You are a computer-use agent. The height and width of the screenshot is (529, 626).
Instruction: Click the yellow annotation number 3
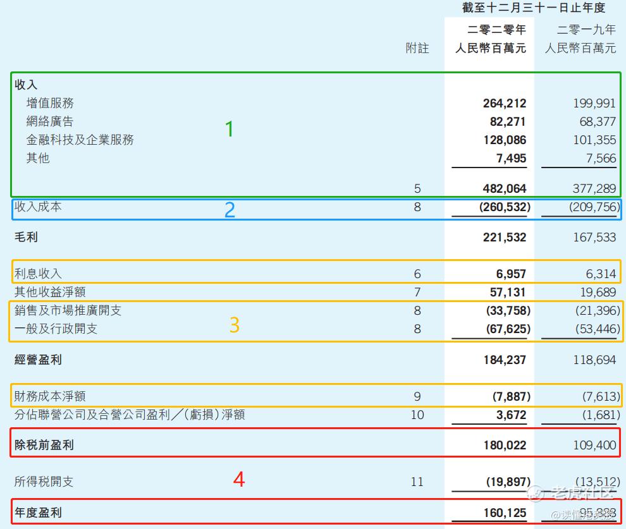pos(235,325)
